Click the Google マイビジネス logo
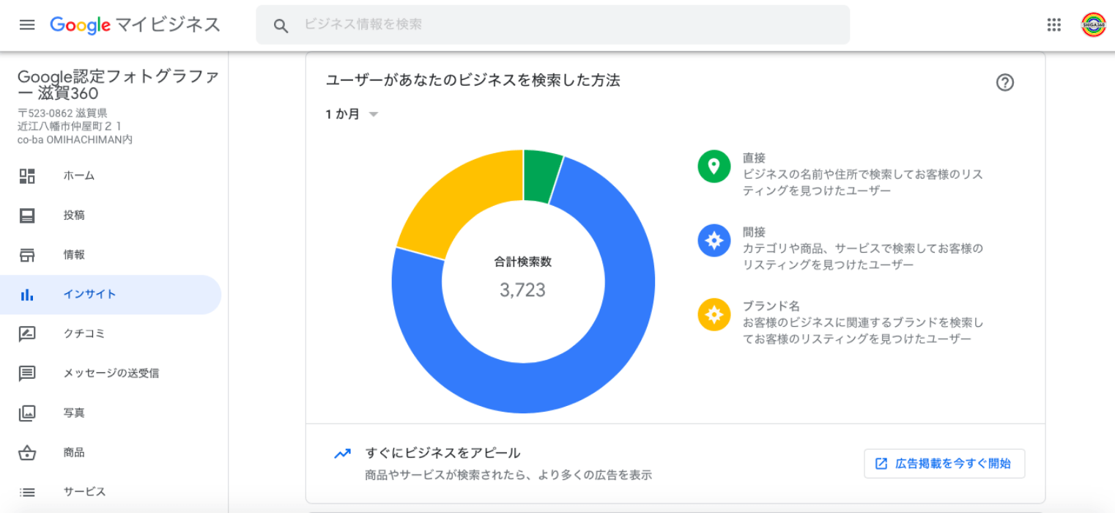The width and height of the screenshot is (1115, 513). (135, 25)
